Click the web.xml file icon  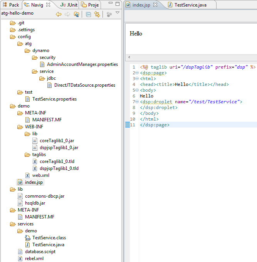tap(28, 175)
